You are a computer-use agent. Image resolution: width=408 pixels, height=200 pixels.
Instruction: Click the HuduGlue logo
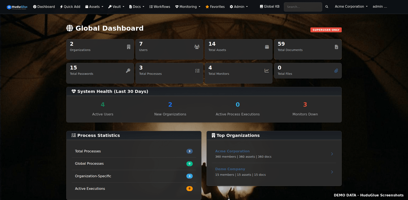click(17, 7)
